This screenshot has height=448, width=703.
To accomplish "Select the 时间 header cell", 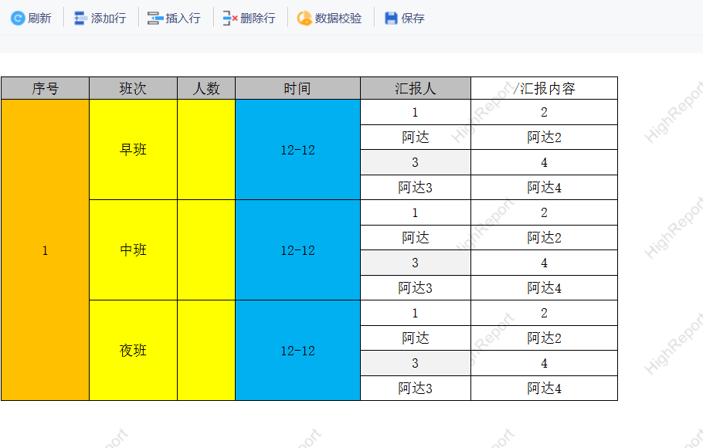I will [297, 88].
